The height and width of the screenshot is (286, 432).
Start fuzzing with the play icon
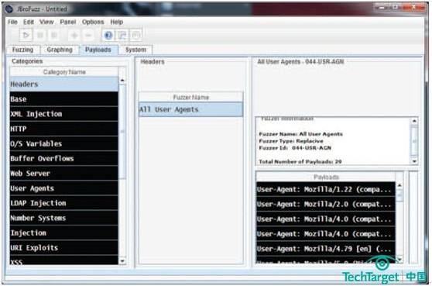click(26, 35)
